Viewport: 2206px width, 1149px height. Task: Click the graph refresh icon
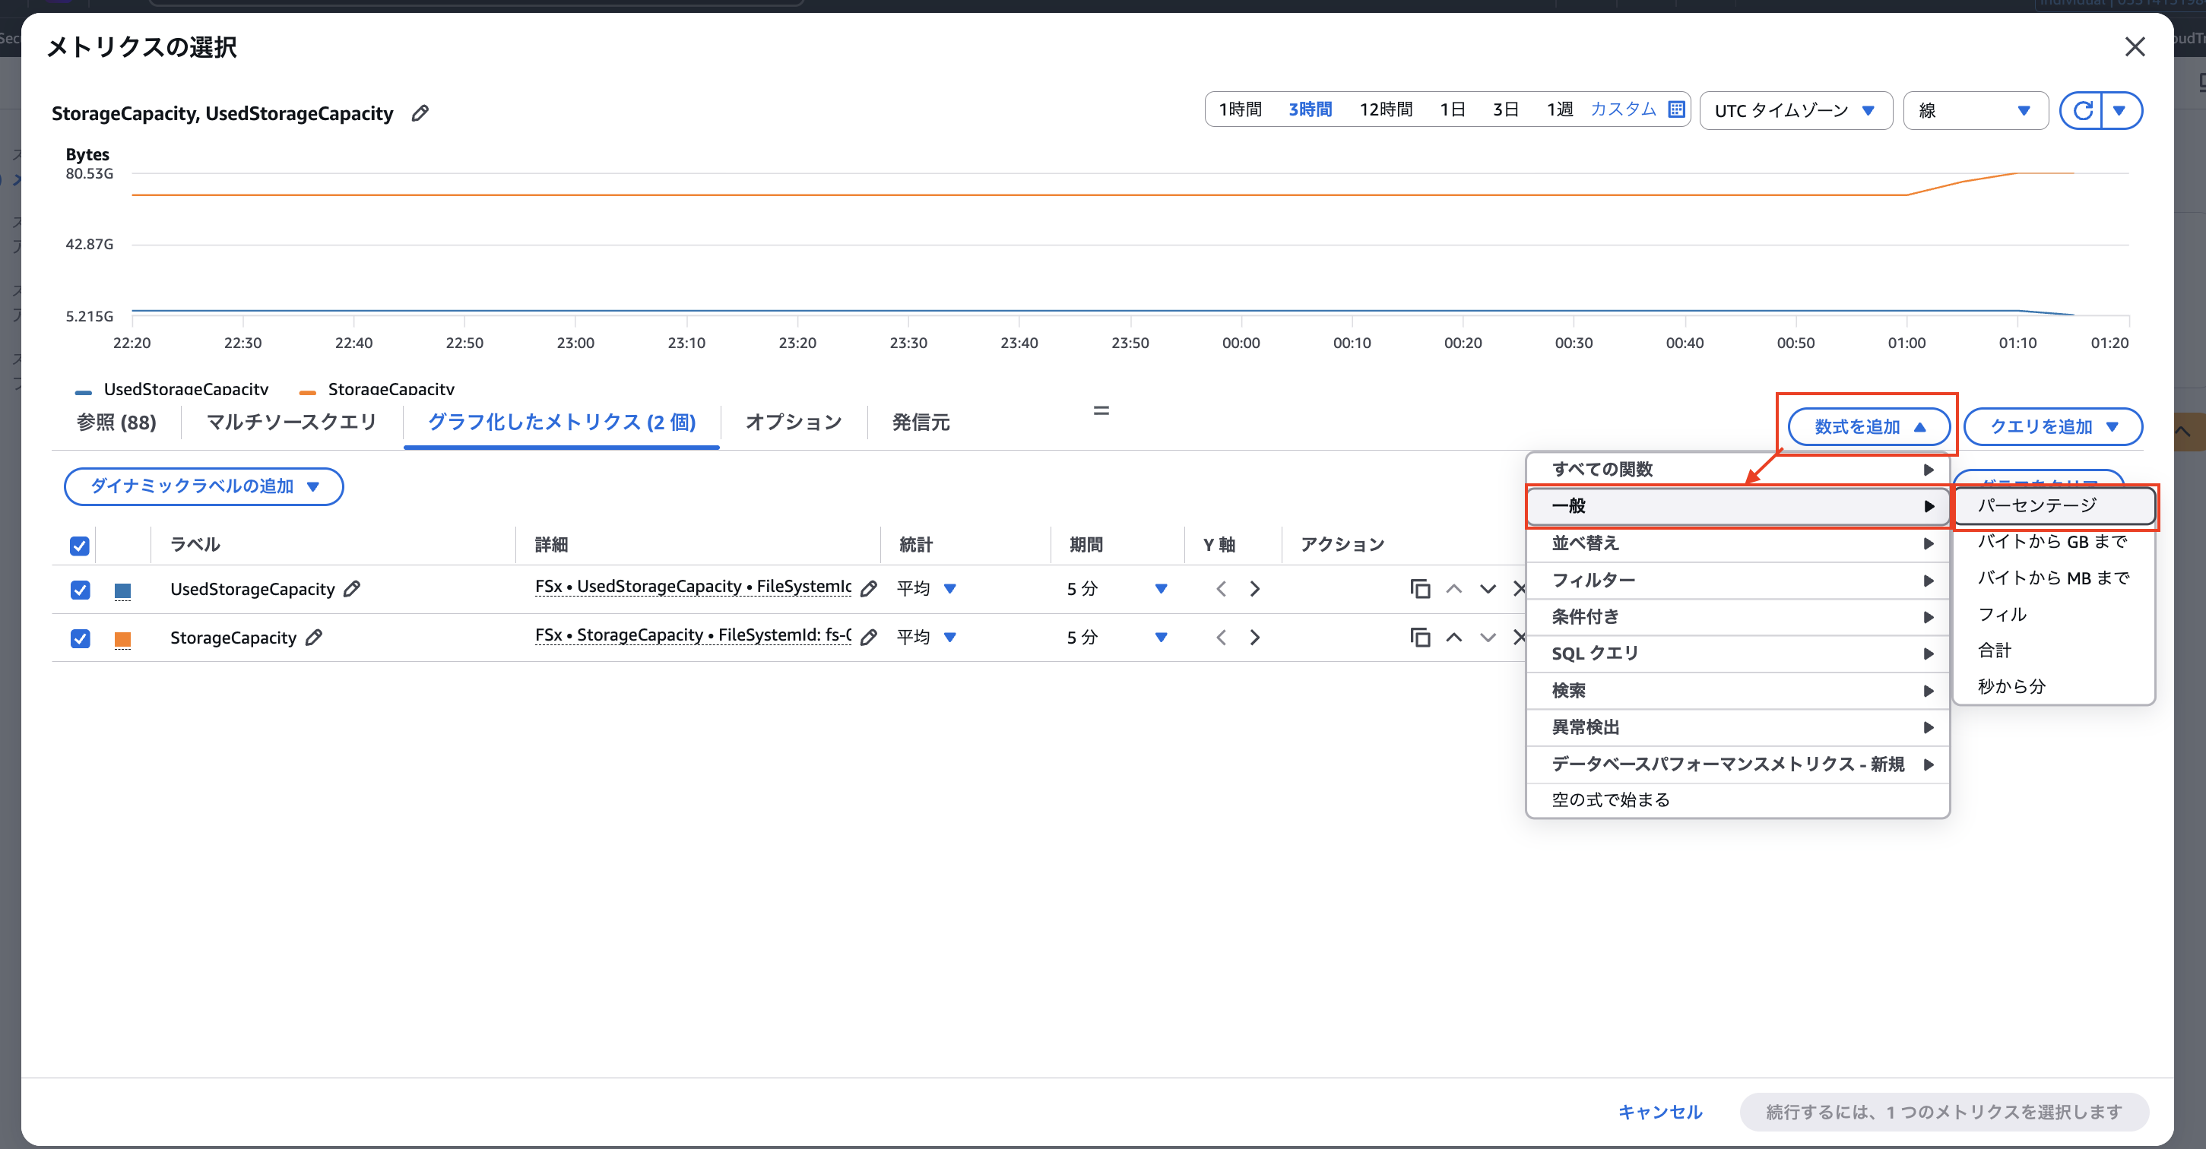coord(2084,109)
